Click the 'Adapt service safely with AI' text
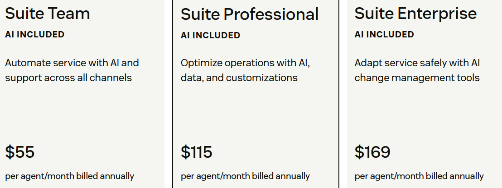The width and height of the screenshot is (502, 188). tap(417, 70)
